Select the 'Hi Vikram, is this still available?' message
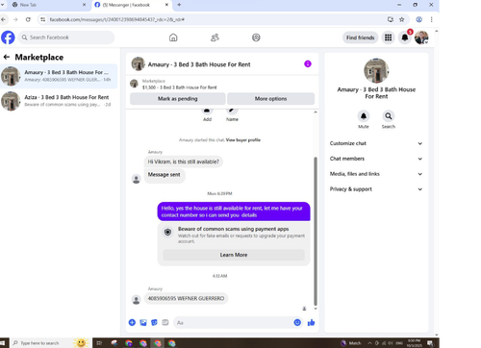 click(184, 162)
